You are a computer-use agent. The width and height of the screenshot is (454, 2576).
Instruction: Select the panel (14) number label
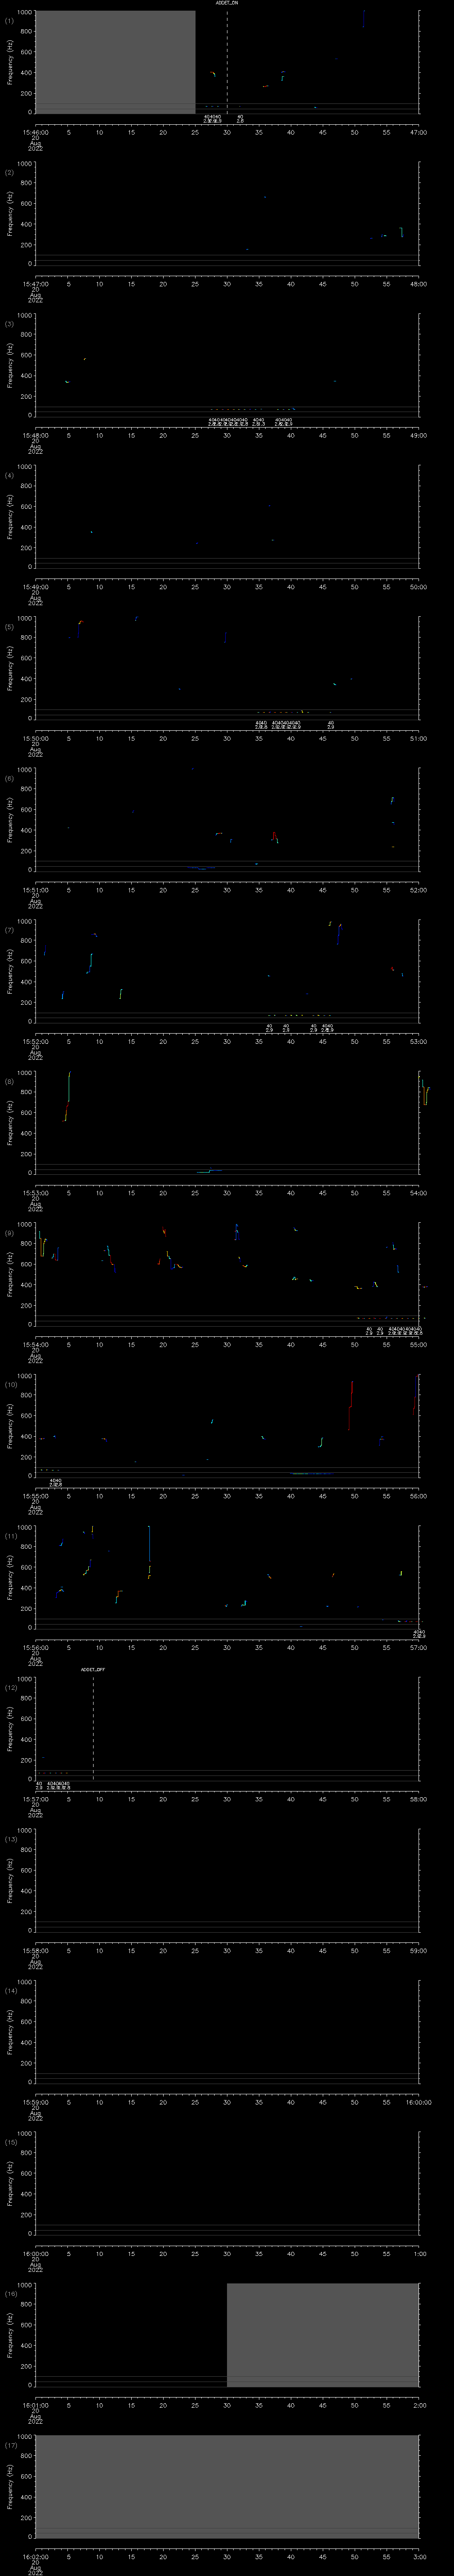10,1990
